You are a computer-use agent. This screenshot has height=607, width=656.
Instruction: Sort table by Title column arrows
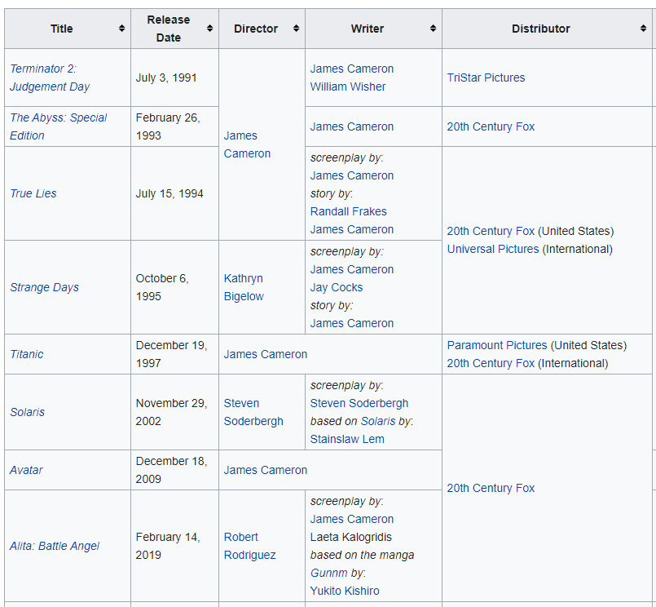pos(121,29)
